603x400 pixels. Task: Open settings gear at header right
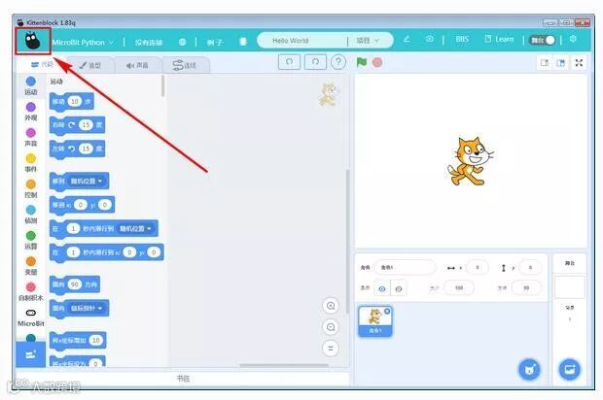(x=573, y=39)
